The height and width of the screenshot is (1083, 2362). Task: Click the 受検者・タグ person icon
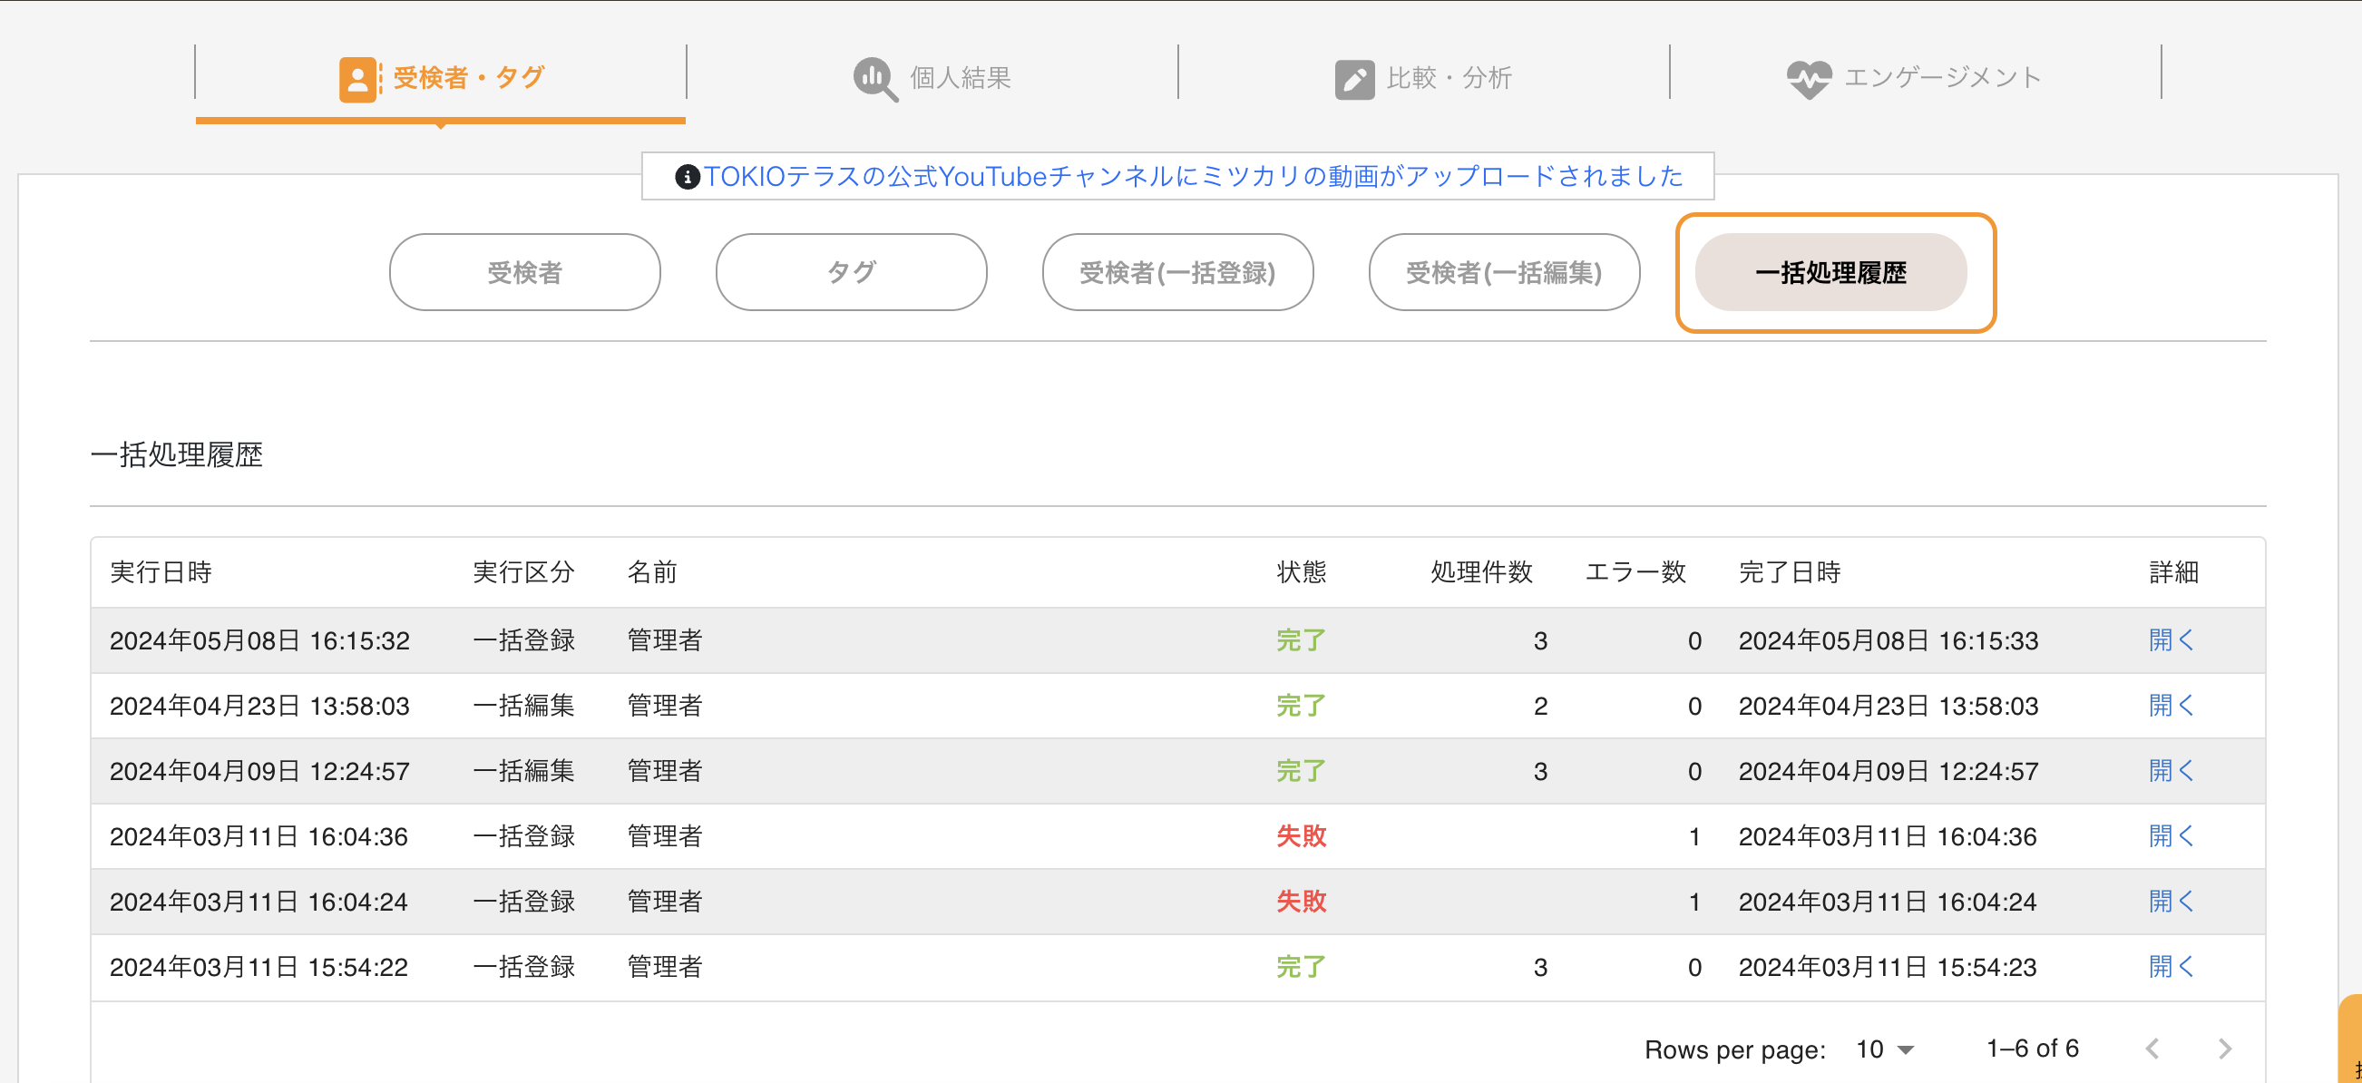pos(357,79)
